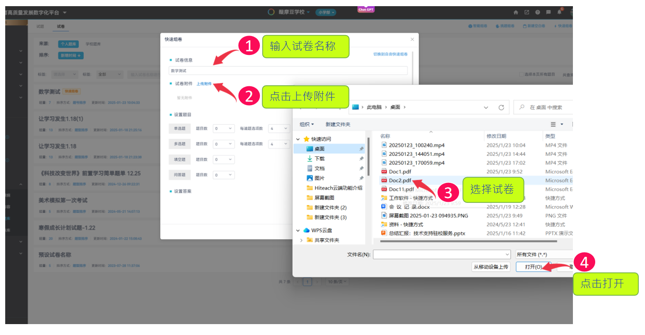Open the notification bell icon

tap(560, 12)
